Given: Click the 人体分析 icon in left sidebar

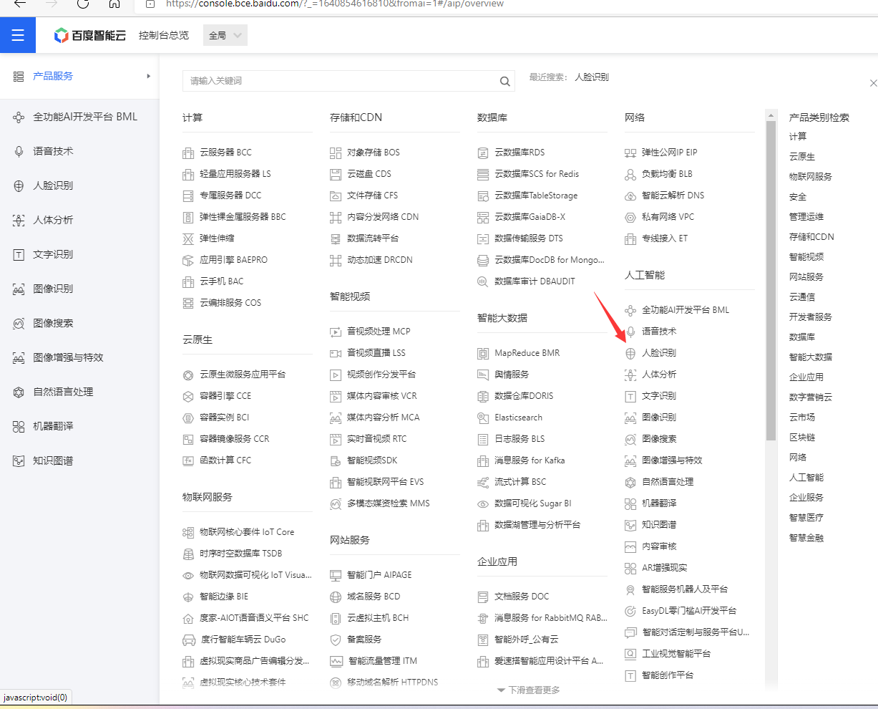Looking at the screenshot, I should point(19,220).
